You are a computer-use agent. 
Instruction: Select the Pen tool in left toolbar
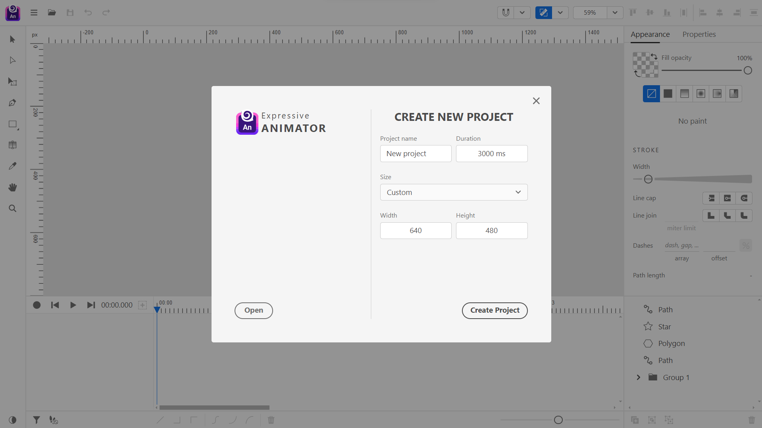click(x=12, y=103)
